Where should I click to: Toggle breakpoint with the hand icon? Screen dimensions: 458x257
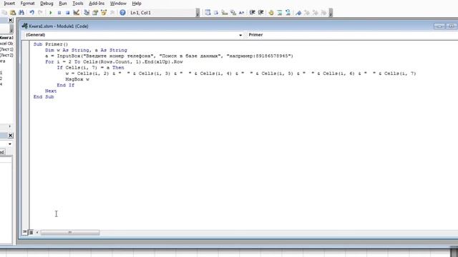tap(271, 13)
